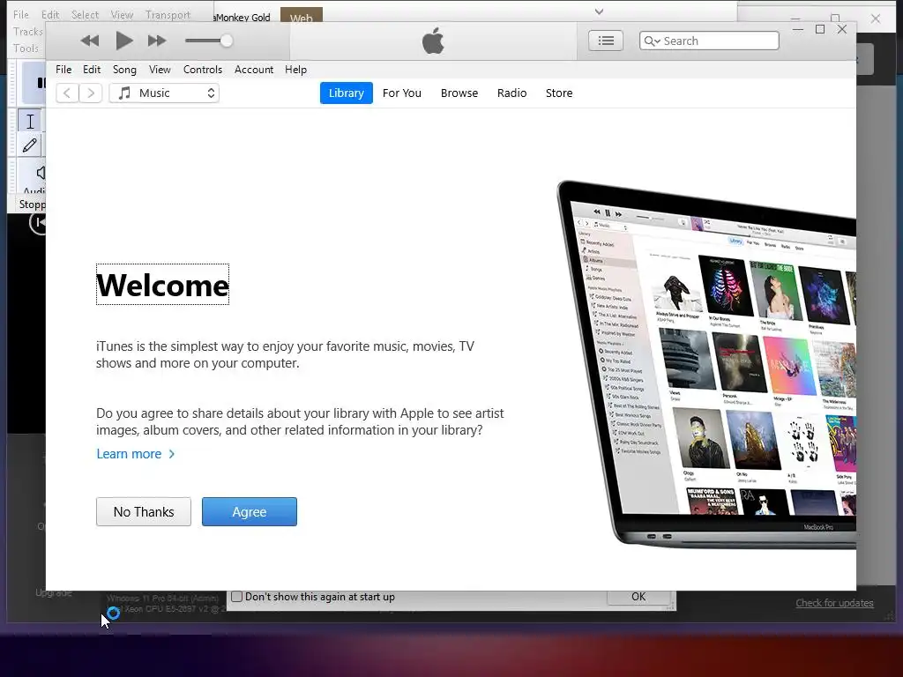903x677 pixels.
Task: Click the MacBook iTunes preview image
Action: click(x=706, y=365)
